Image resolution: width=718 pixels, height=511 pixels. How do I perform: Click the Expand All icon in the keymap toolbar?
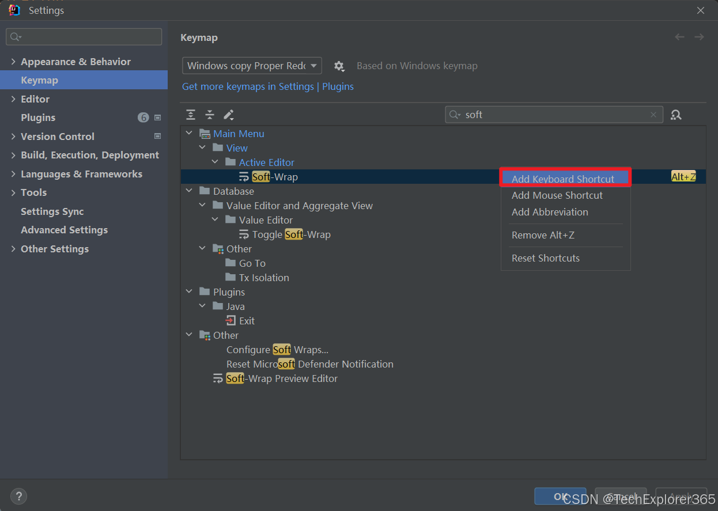pyautogui.click(x=191, y=115)
